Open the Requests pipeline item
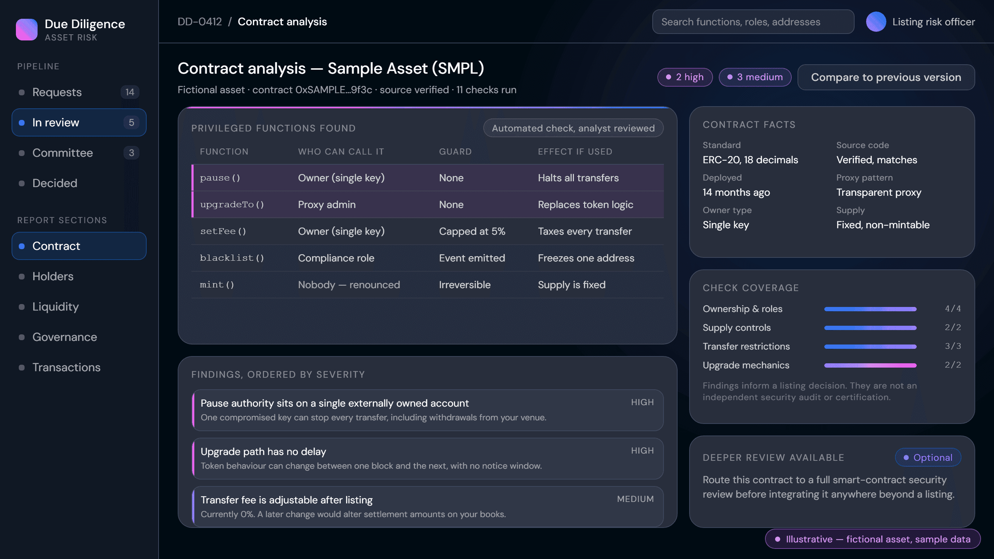 pyautogui.click(x=79, y=92)
